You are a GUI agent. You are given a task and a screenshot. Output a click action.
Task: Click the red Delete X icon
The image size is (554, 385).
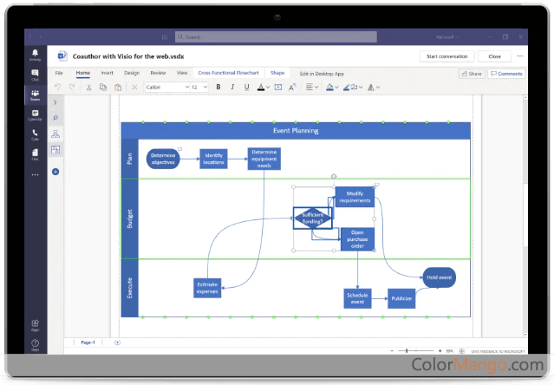(134, 88)
